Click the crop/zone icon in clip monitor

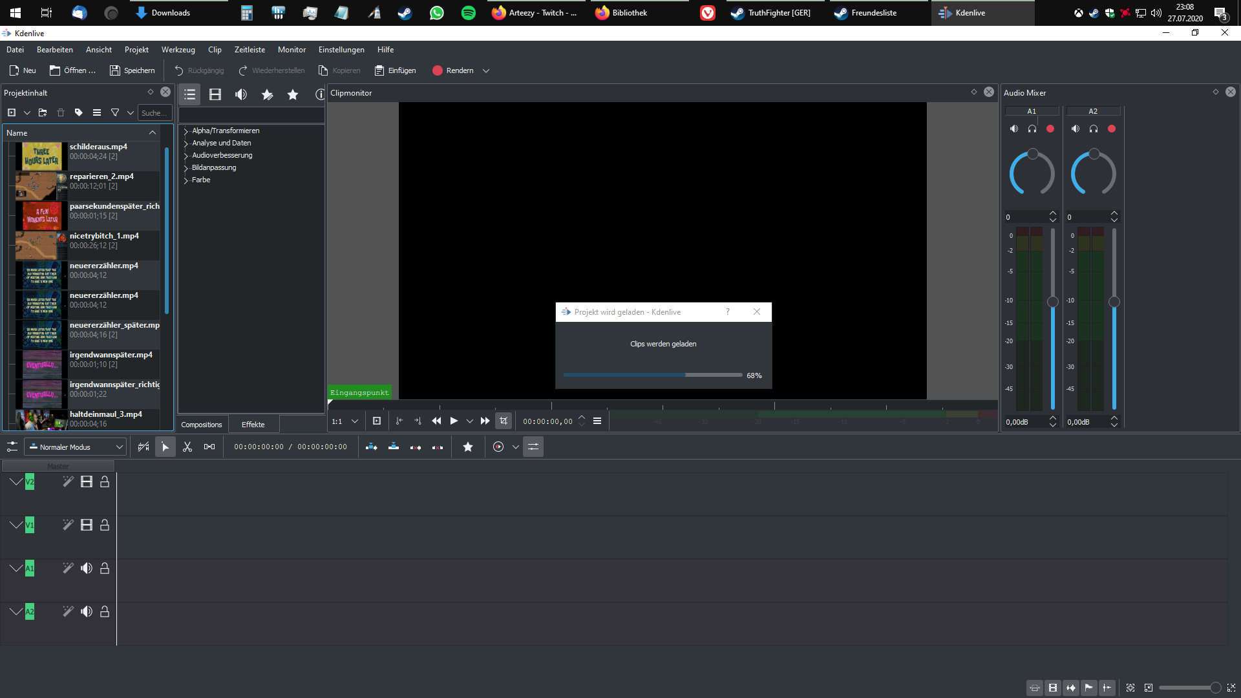(504, 421)
